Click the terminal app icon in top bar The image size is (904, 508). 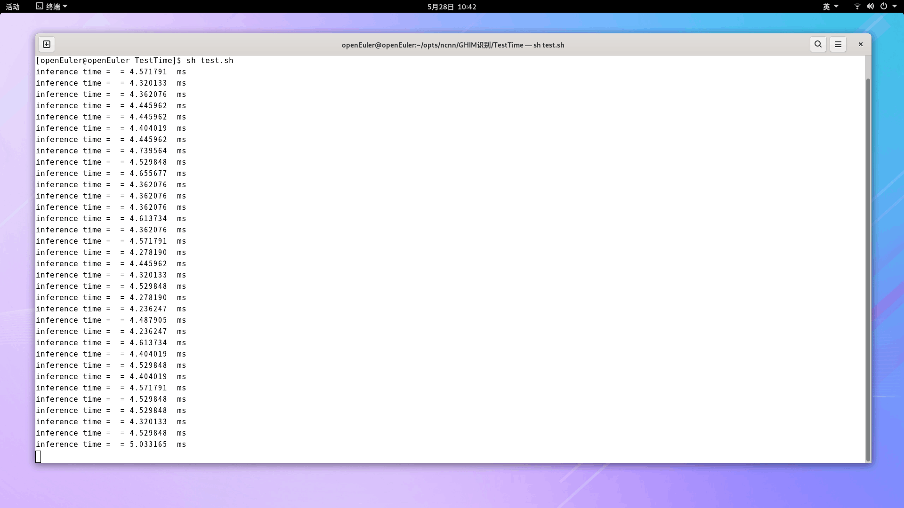[40, 7]
